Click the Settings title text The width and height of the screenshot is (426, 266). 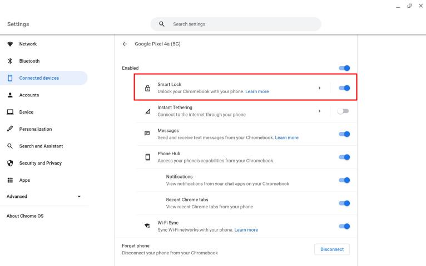click(x=18, y=24)
